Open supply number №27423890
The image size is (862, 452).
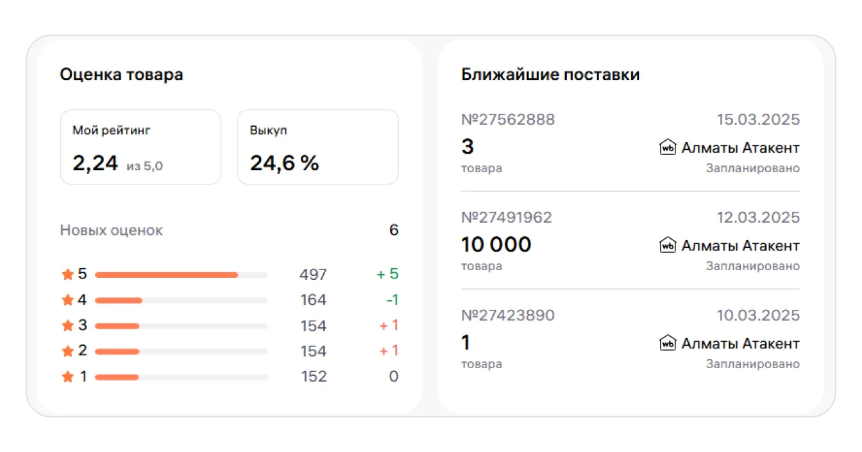pos(508,316)
